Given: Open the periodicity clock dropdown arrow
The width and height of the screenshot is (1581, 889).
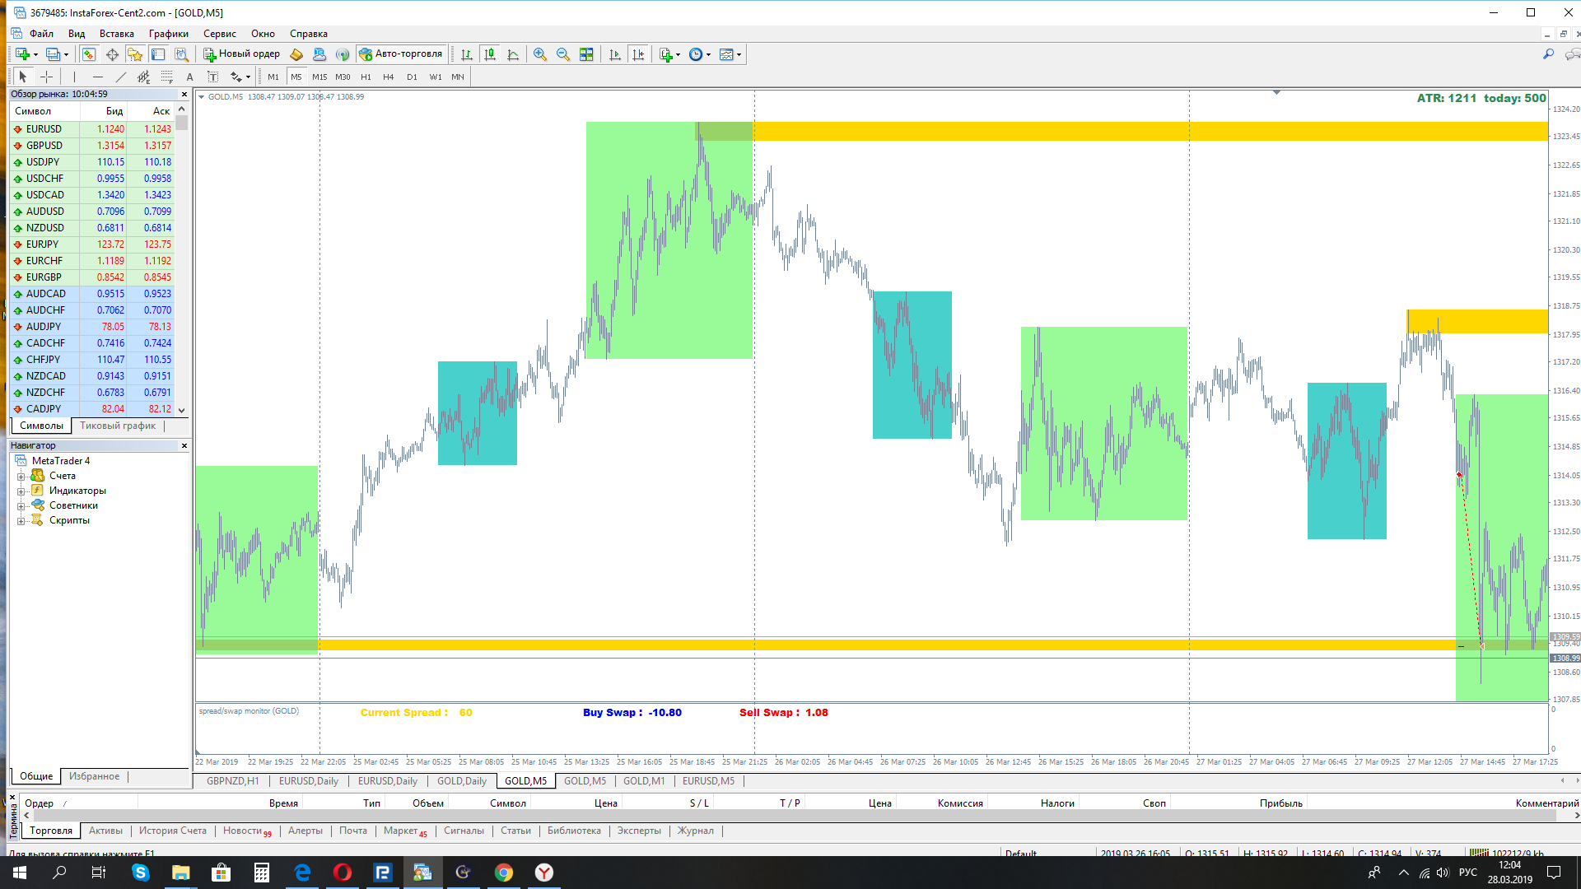Looking at the screenshot, I should [709, 55].
